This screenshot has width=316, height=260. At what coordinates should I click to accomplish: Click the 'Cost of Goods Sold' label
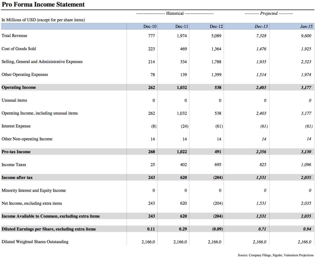(19, 49)
